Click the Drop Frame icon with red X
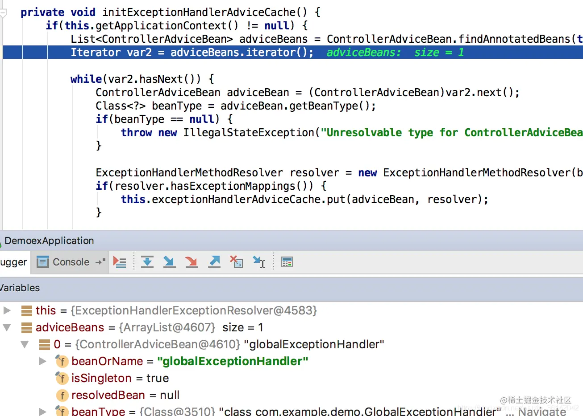583x416 pixels. [236, 262]
